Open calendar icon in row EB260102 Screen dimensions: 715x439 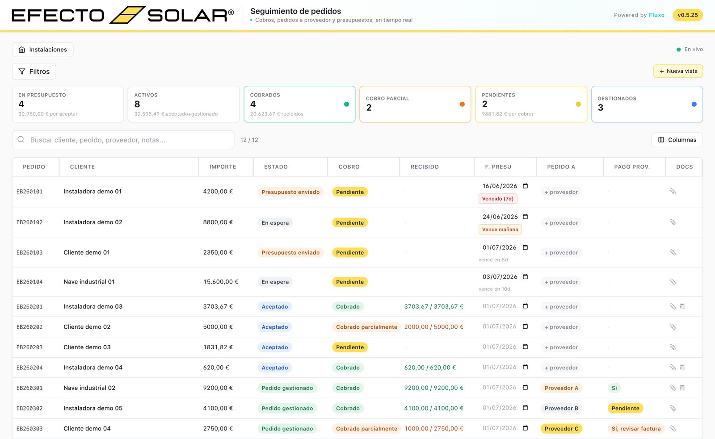tap(526, 217)
